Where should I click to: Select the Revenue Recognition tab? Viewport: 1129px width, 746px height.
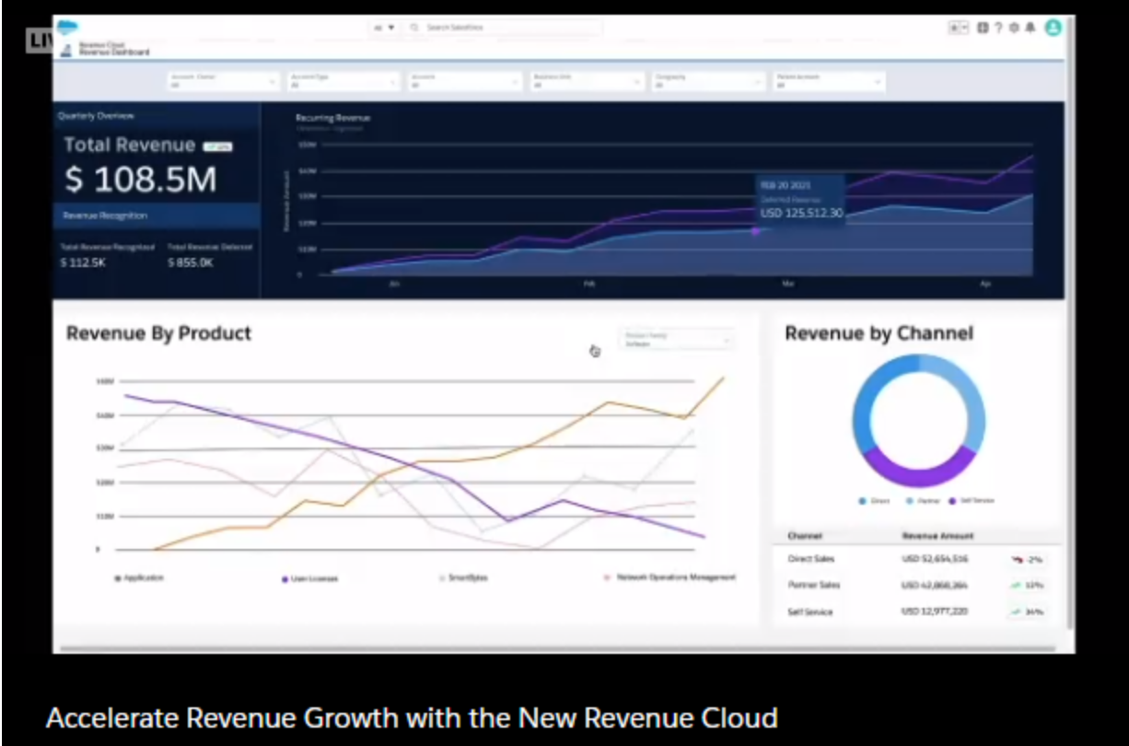[156, 216]
